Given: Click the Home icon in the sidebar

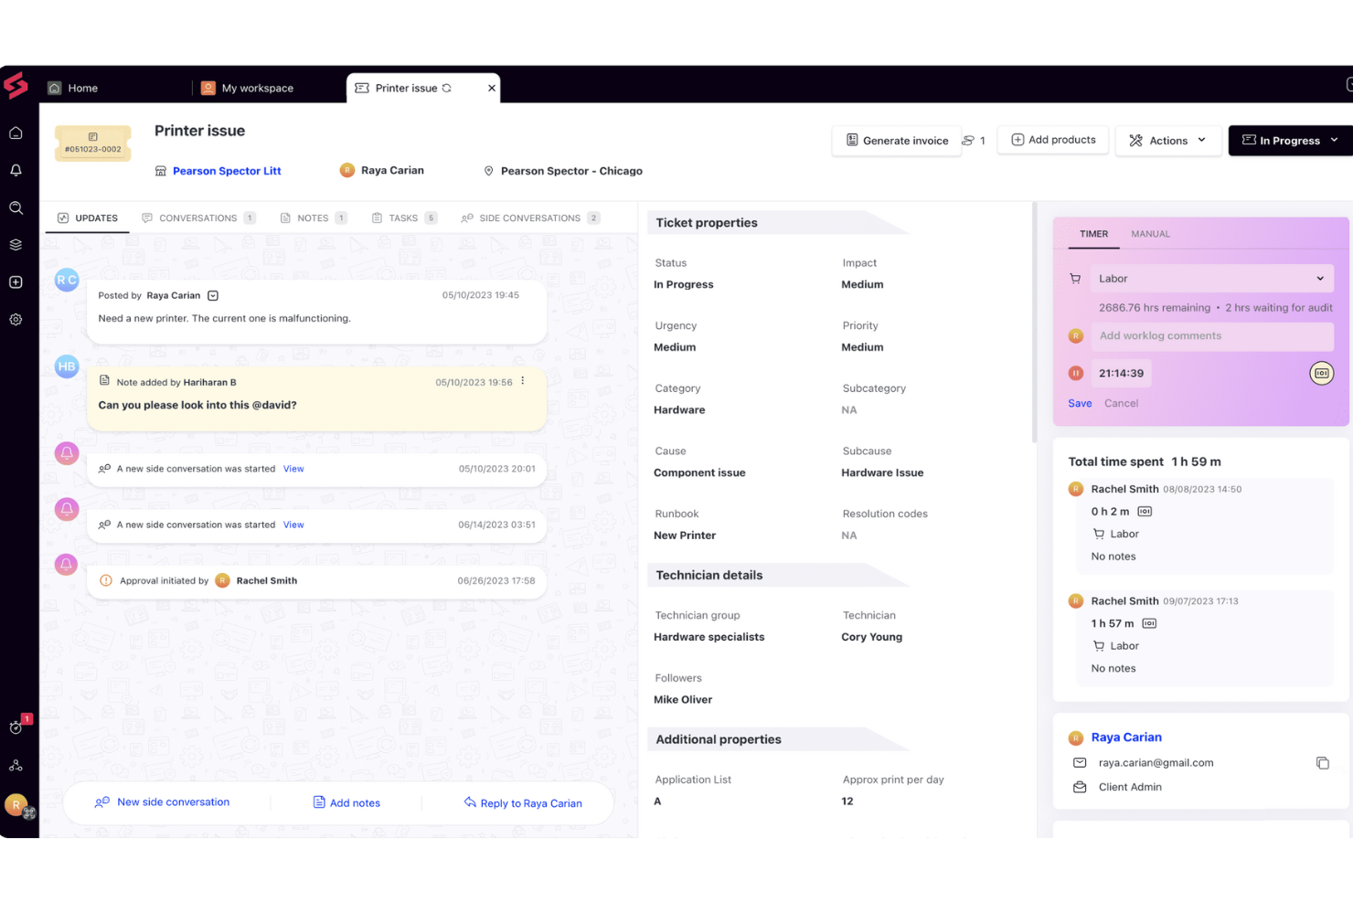Looking at the screenshot, I should click(x=16, y=133).
